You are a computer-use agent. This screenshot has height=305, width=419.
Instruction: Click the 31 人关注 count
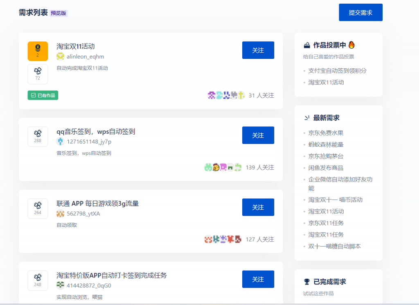[x=261, y=95]
